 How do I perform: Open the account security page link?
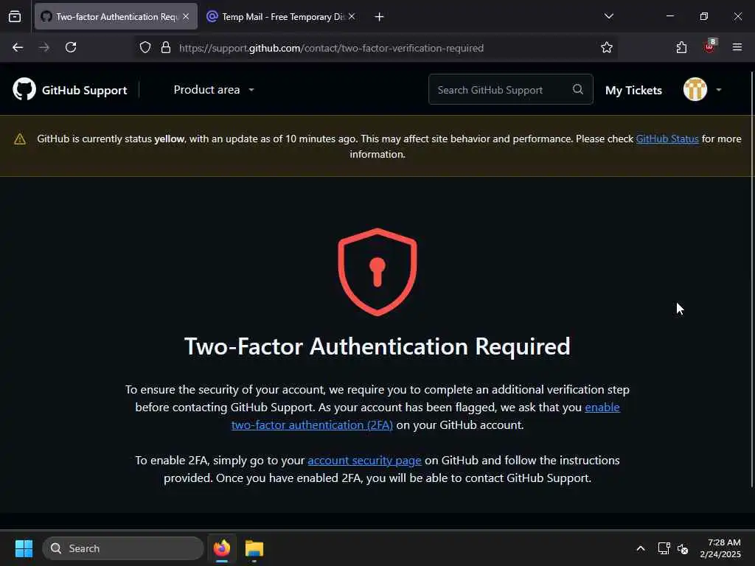364,461
